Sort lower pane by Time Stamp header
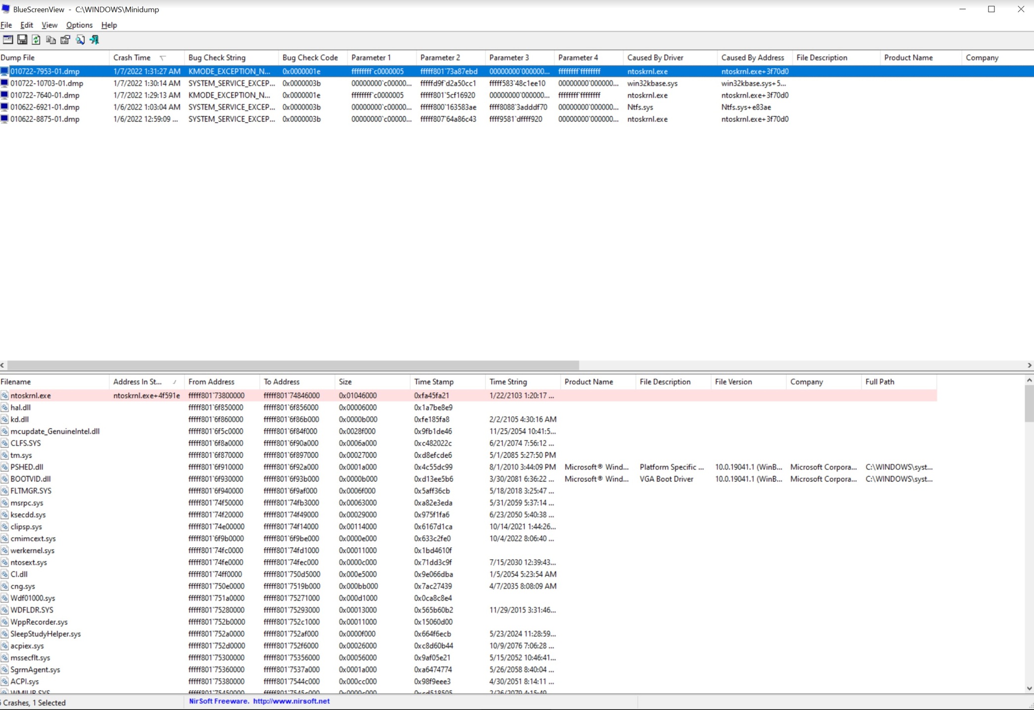 click(447, 382)
